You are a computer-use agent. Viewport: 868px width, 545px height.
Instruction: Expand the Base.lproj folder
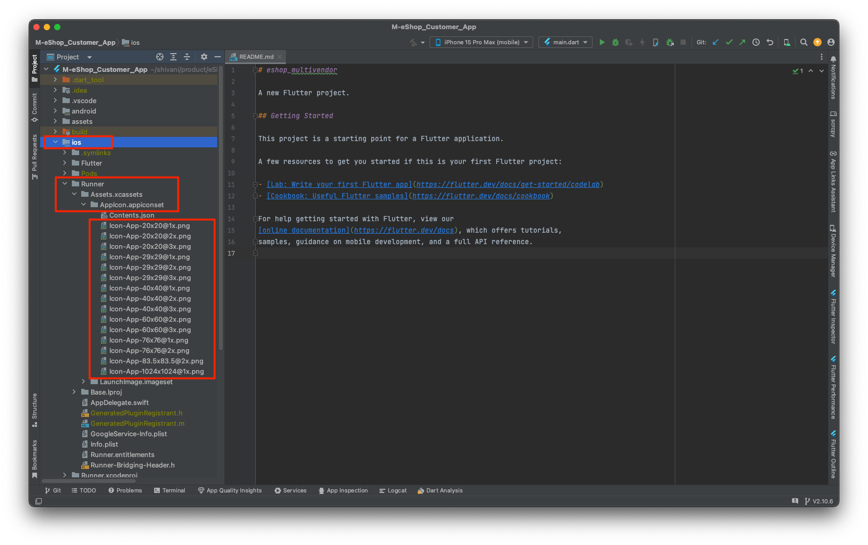74,392
